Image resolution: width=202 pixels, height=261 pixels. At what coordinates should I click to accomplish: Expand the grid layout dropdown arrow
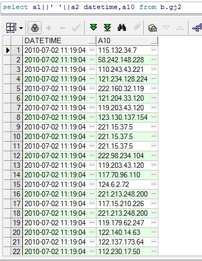tap(21, 28)
